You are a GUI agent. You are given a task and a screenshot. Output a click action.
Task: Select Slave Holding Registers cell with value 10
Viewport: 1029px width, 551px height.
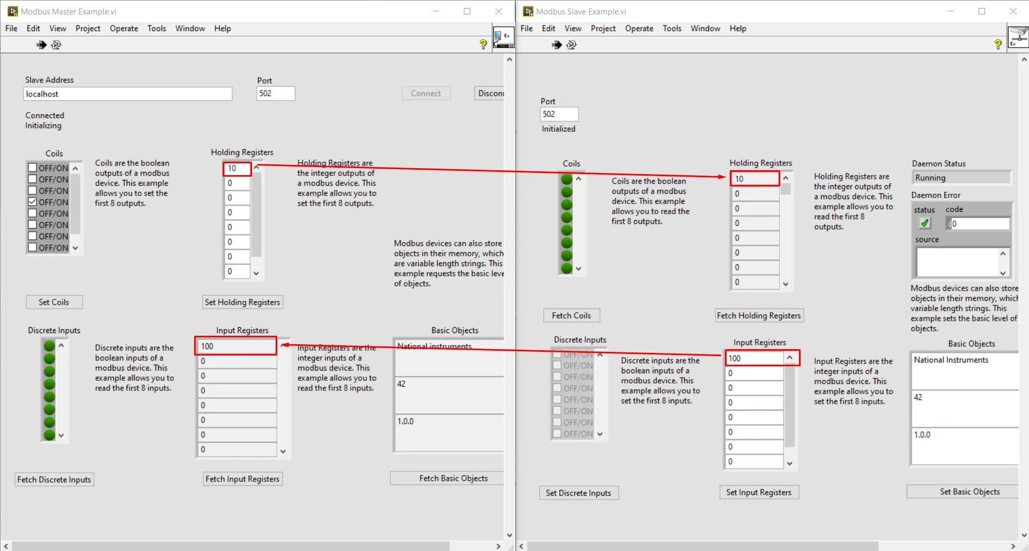pyautogui.click(x=755, y=179)
